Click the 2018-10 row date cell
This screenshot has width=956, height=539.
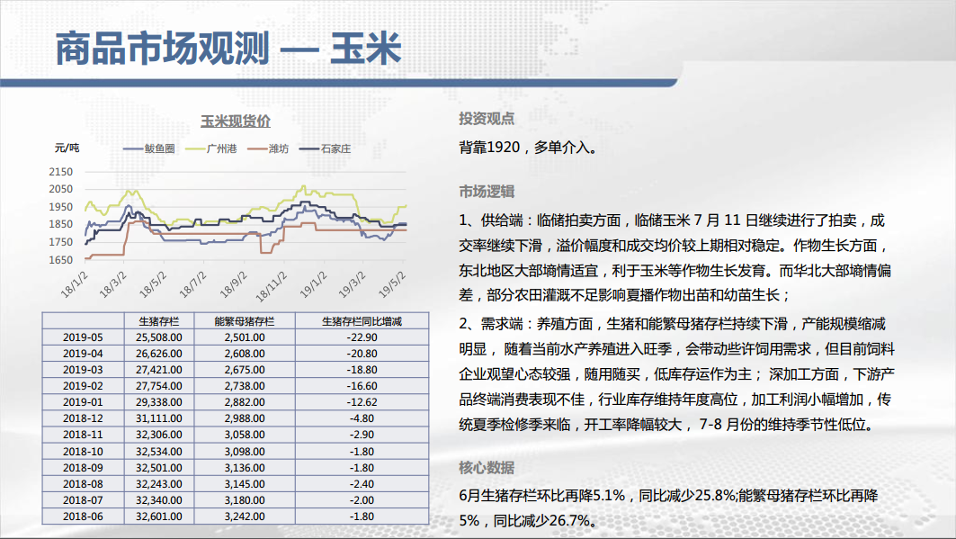point(83,452)
